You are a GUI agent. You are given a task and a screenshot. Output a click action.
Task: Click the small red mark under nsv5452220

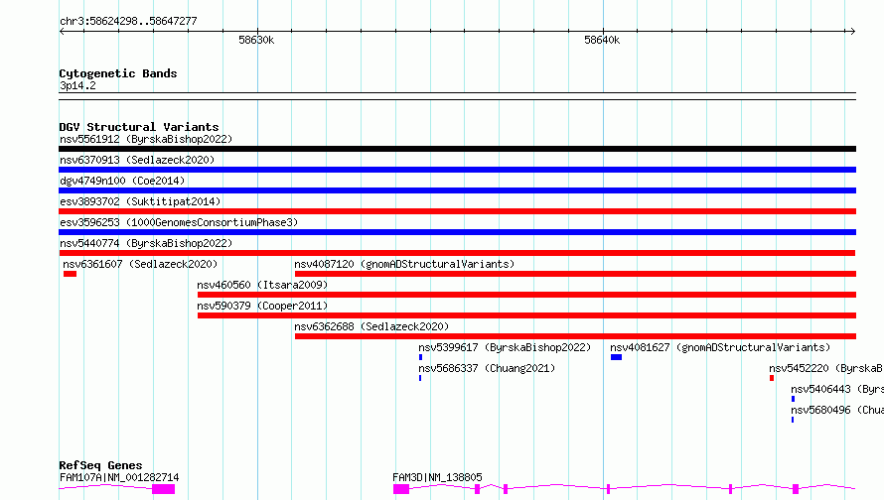click(x=772, y=378)
